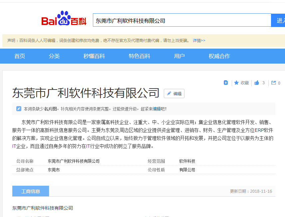Click the pencil icon in 编辑 button

click(x=169, y=94)
